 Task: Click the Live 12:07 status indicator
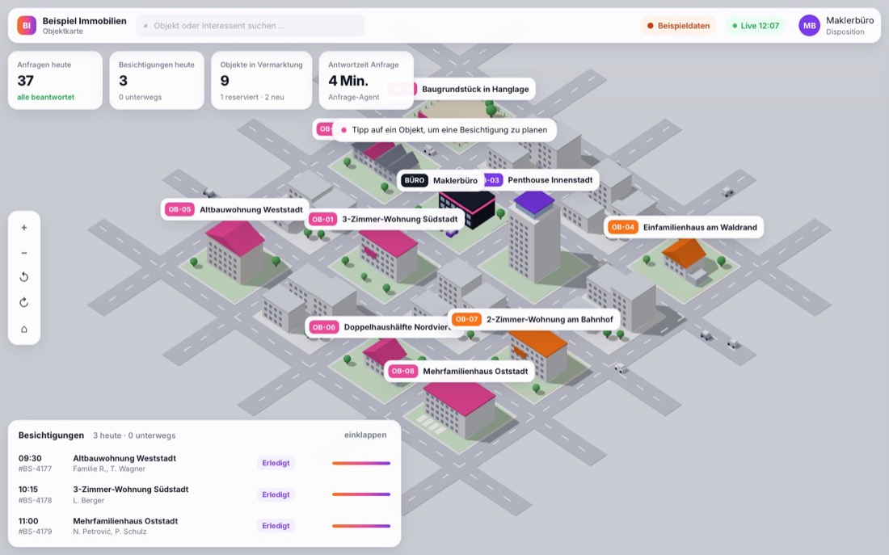[756, 26]
